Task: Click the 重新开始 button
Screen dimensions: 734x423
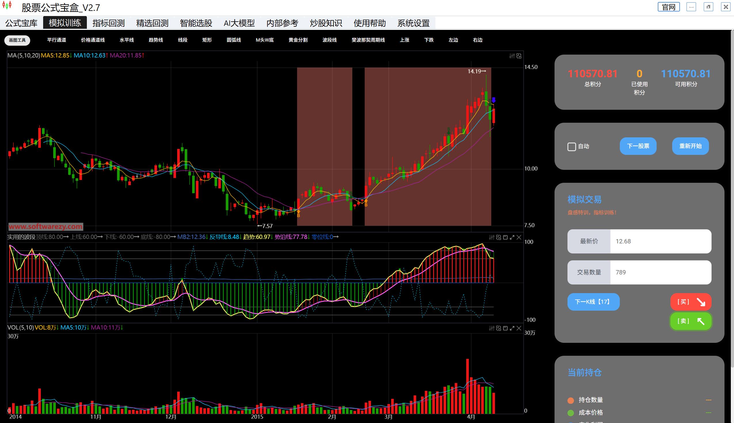Action: click(x=690, y=146)
